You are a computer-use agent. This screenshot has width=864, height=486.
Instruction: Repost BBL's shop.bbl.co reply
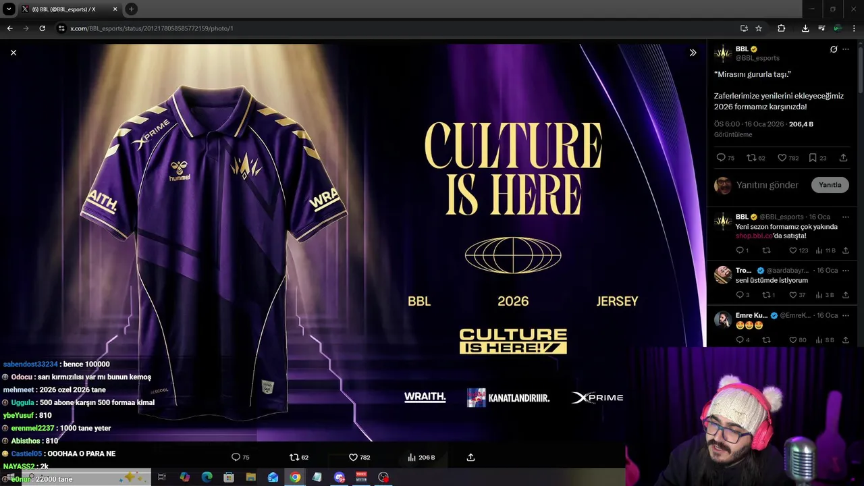click(766, 250)
